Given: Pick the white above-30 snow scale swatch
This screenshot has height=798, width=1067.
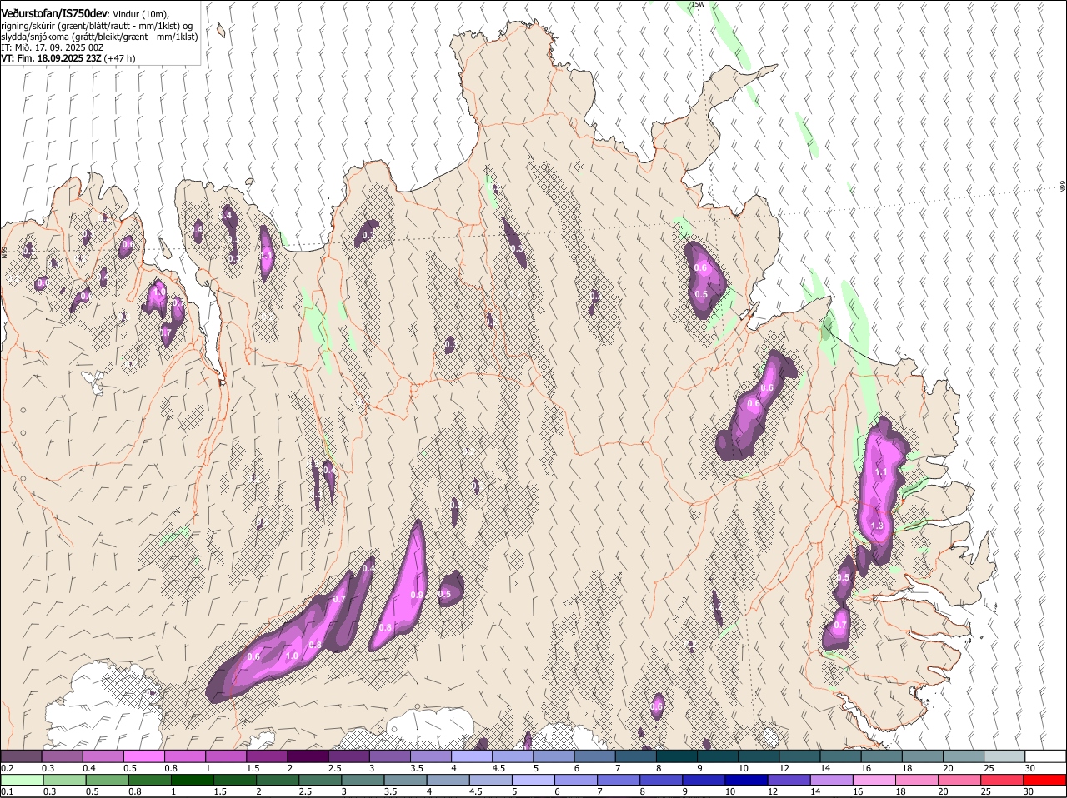Looking at the screenshot, I should pyautogui.click(x=1046, y=756).
